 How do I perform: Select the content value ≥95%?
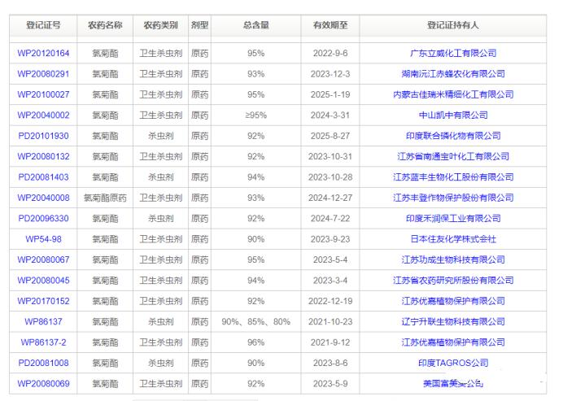click(256, 116)
